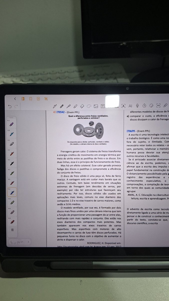Insert an image with the picture icon
The height and width of the screenshot is (301, 169).
(96, 106)
